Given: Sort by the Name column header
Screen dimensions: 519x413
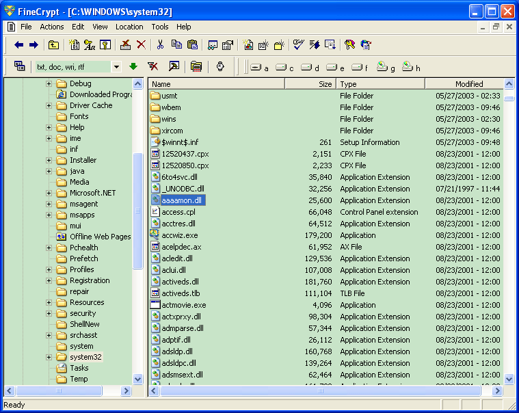Looking at the screenshot, I should coord(217,84).
